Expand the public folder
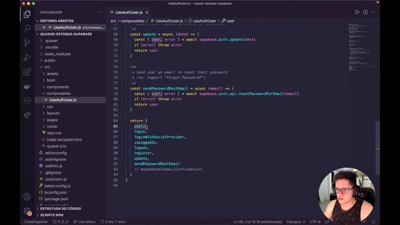Viewport: 400px width, 225px height. point(50,61)
